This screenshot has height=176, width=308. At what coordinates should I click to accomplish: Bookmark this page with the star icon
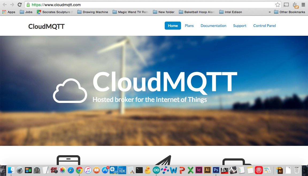coord(278,5)
